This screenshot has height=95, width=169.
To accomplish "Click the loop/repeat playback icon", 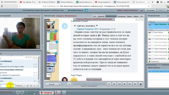I will 109,84.
